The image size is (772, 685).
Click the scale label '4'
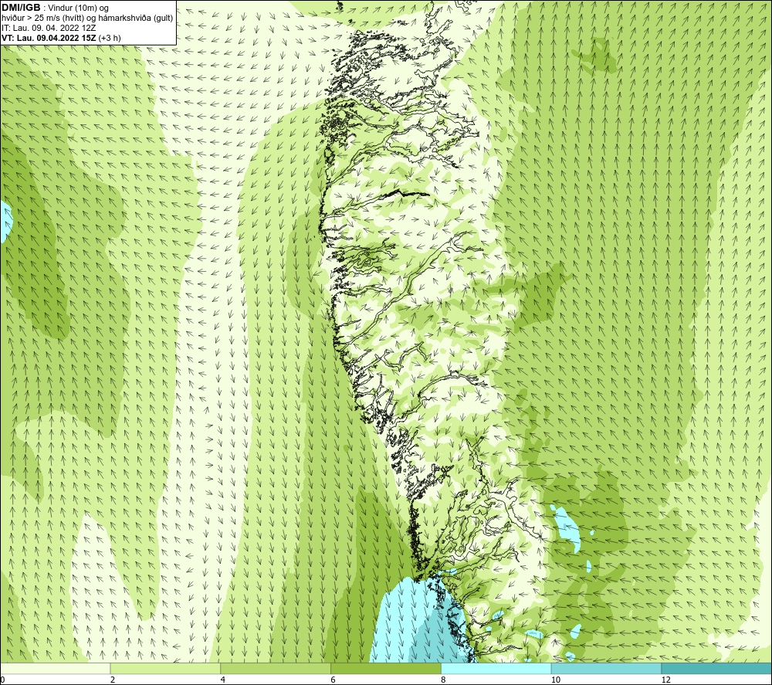223,680
